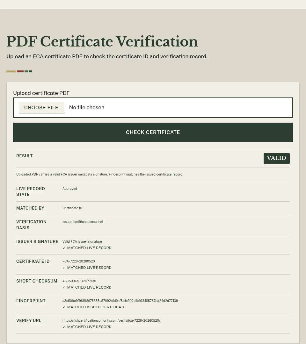Click the 'Uploaded PDF carries a valid' message
The width and height of the screenshot is (306, 344).
click(100, 175)
